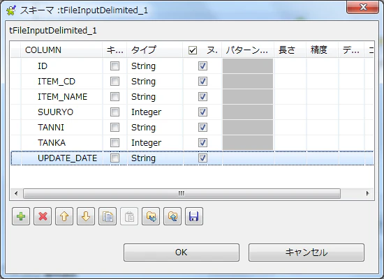Viewport: 384px width, 279px height.
Task: Toggle the nullable header checkbox for all rows
Action: pyautogui.click(x=193, y=50)
